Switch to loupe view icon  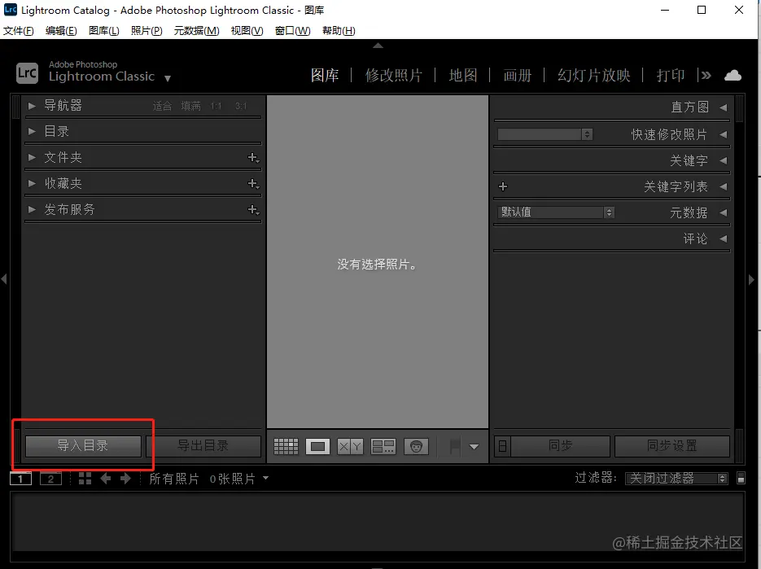pyautogui.click(x=318, y=446)
